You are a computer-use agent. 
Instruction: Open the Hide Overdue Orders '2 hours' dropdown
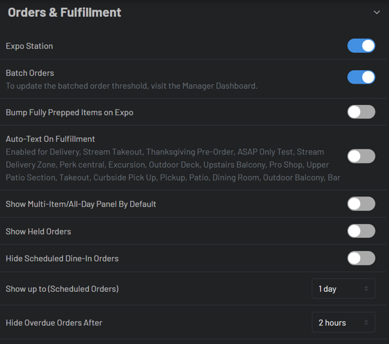tap(343, 323)
